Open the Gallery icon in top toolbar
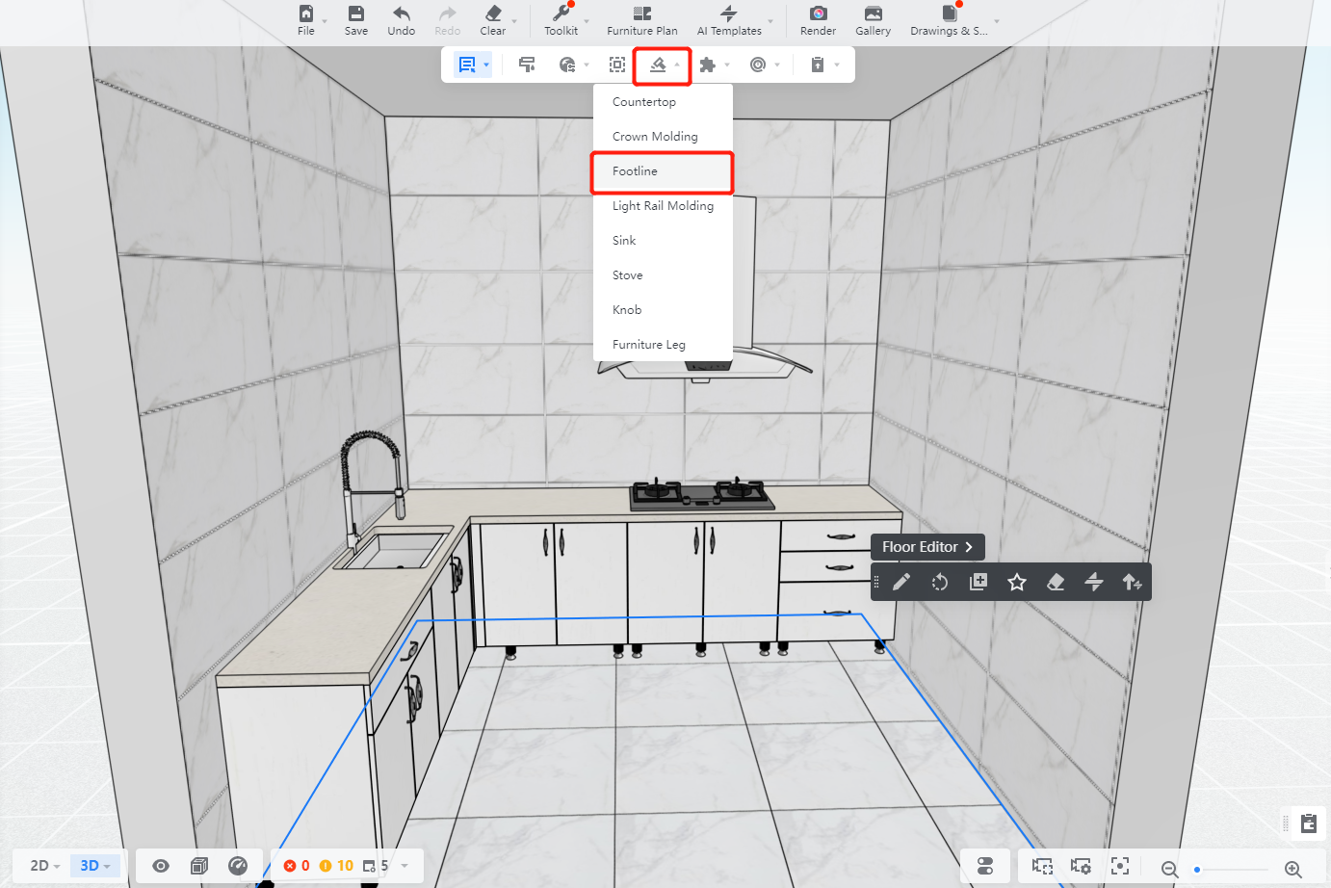The image size is (1331, 888). (873, 13)
